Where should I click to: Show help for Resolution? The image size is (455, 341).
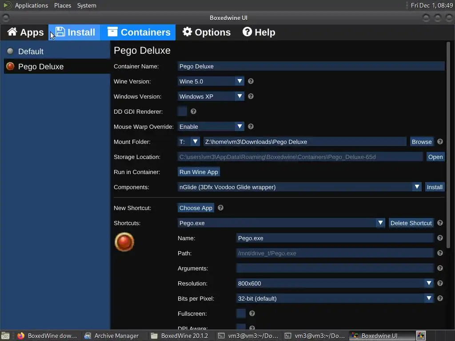(440, 283)
